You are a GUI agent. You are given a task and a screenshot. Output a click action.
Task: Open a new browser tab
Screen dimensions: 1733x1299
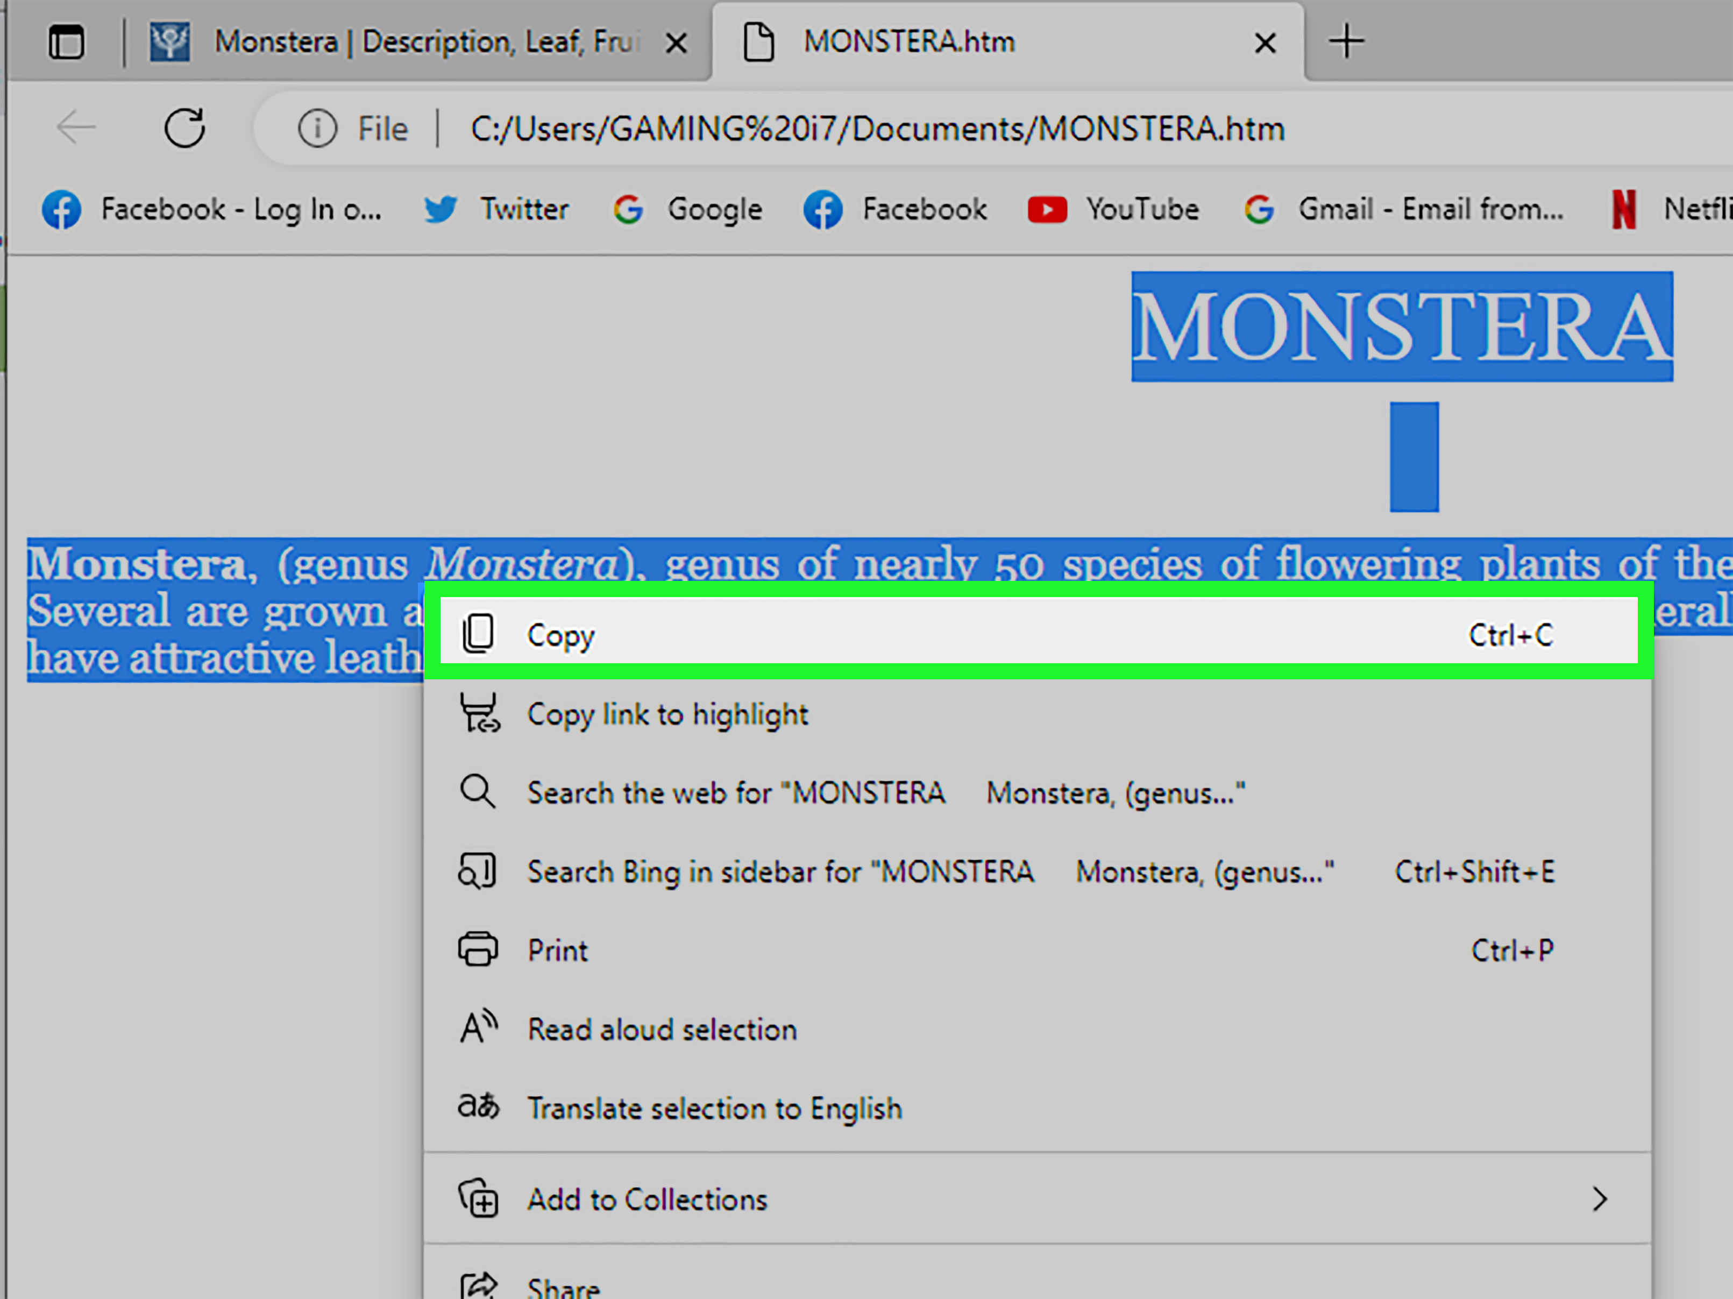click(1346, 41)
